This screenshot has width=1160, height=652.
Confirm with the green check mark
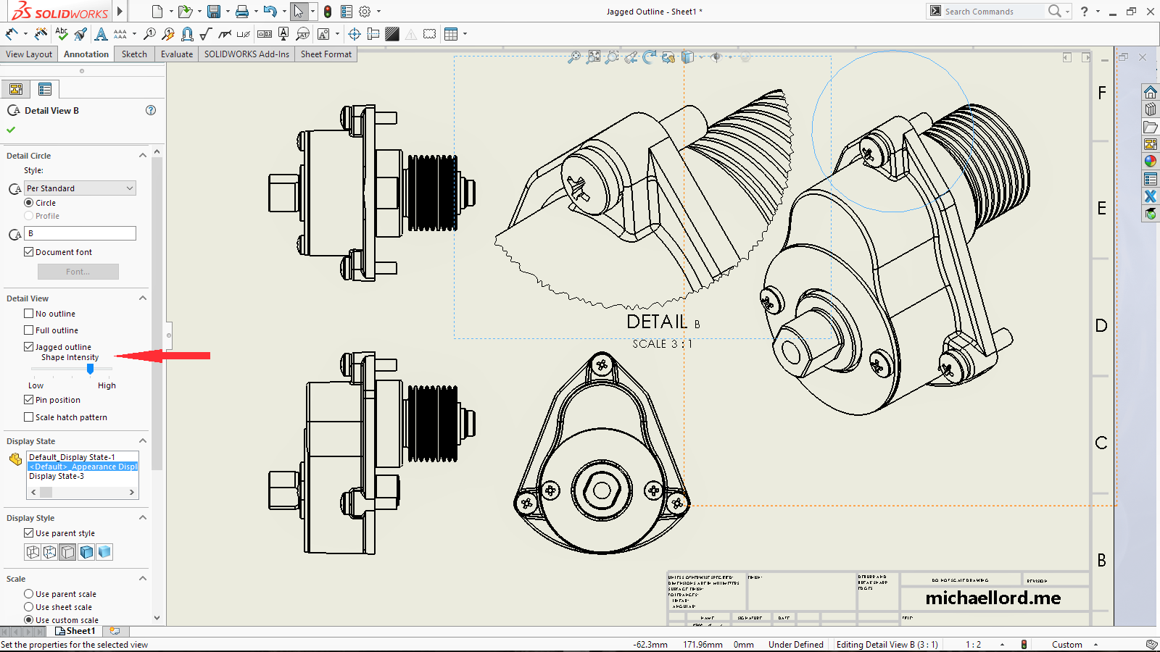tap(10, 130)
